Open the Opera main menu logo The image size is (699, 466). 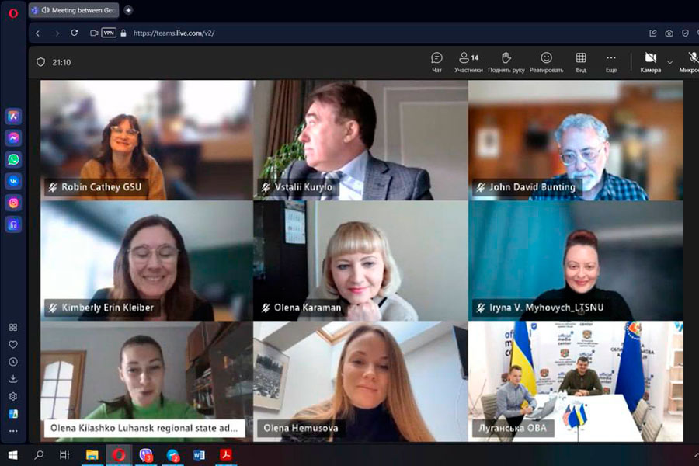pyautogui.click(x=13, y=13)
